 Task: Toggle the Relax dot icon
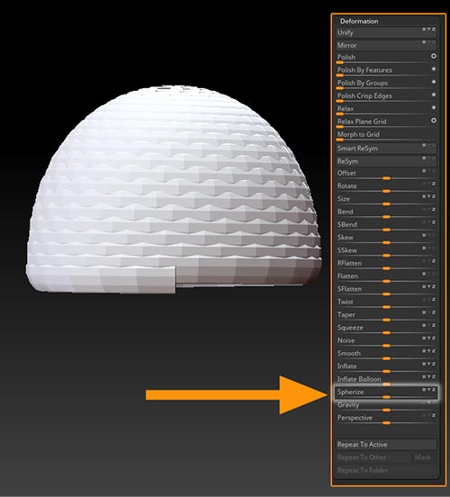pos(434,107)
